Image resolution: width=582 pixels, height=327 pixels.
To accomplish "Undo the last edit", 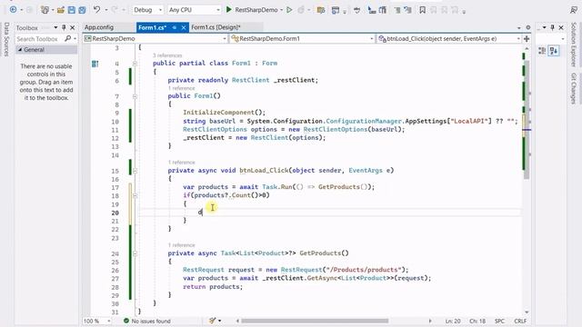I will (x=96, y=10).
